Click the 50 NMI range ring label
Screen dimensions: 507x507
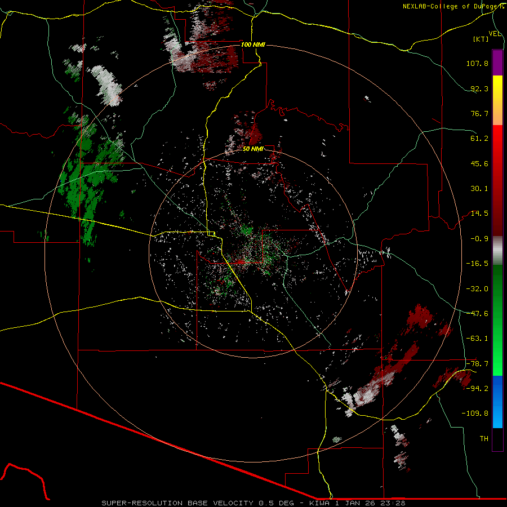pos(253,149)
